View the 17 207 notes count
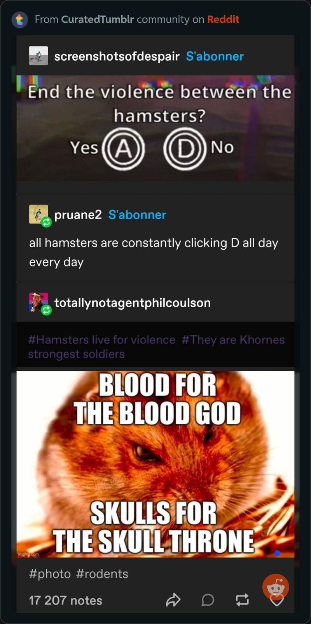The width and height of the screenshot is (311, 624). coord(66,600)
